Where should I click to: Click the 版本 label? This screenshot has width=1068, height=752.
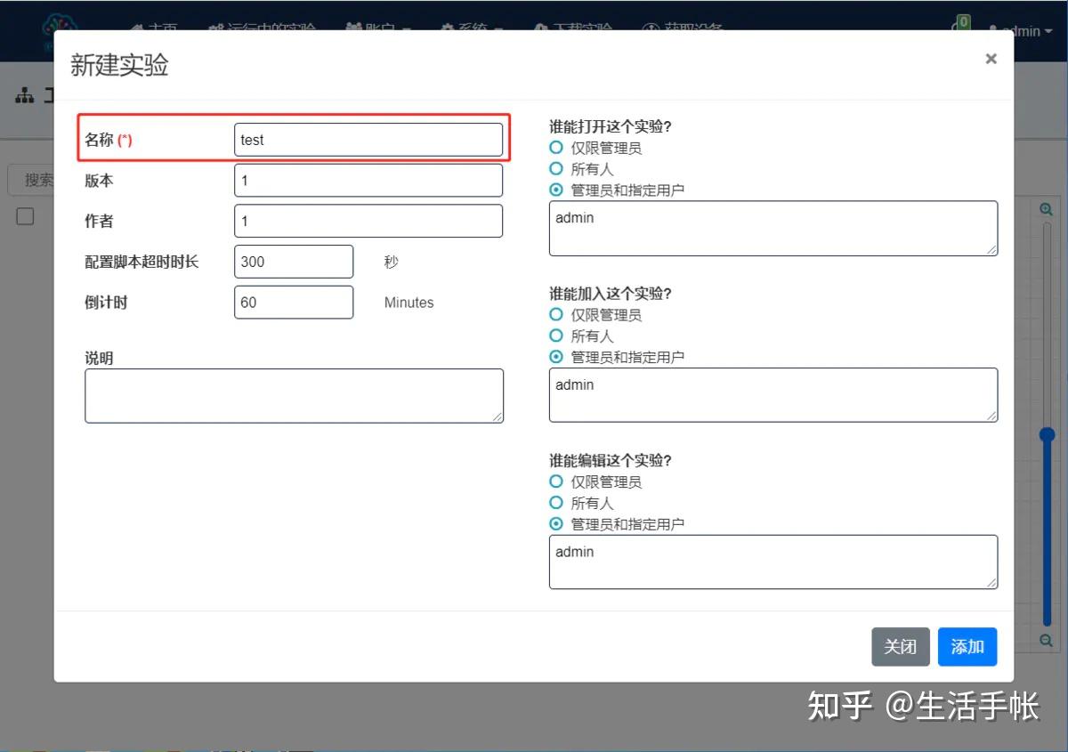click(99, 181)
